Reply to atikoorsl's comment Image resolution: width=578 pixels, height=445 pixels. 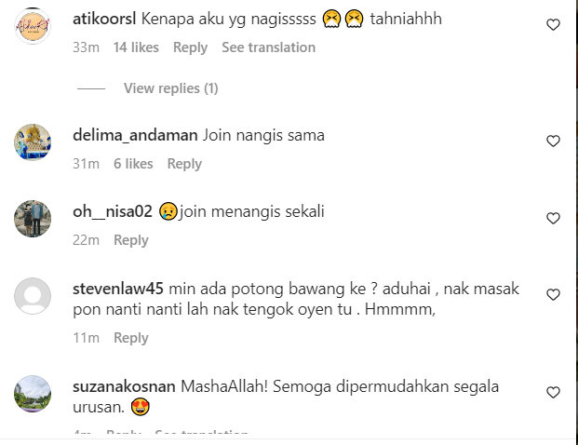pos(190,47)
